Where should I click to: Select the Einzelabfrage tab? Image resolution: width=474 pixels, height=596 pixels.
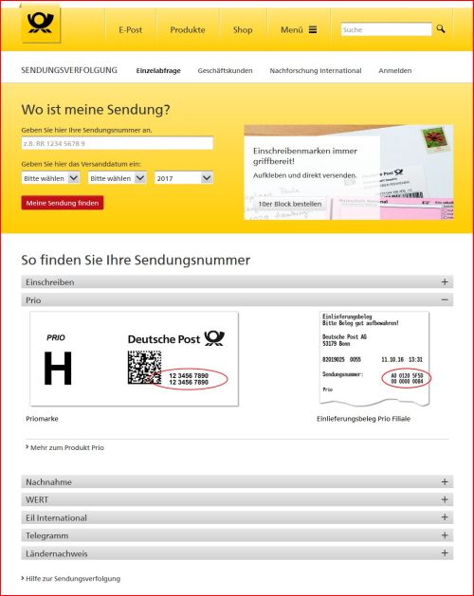pos(158,71)
